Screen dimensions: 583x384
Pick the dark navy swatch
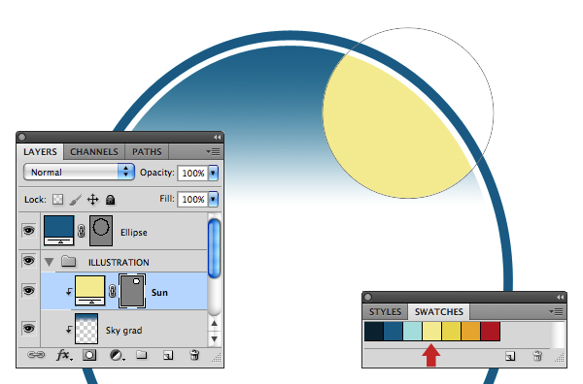374,332
